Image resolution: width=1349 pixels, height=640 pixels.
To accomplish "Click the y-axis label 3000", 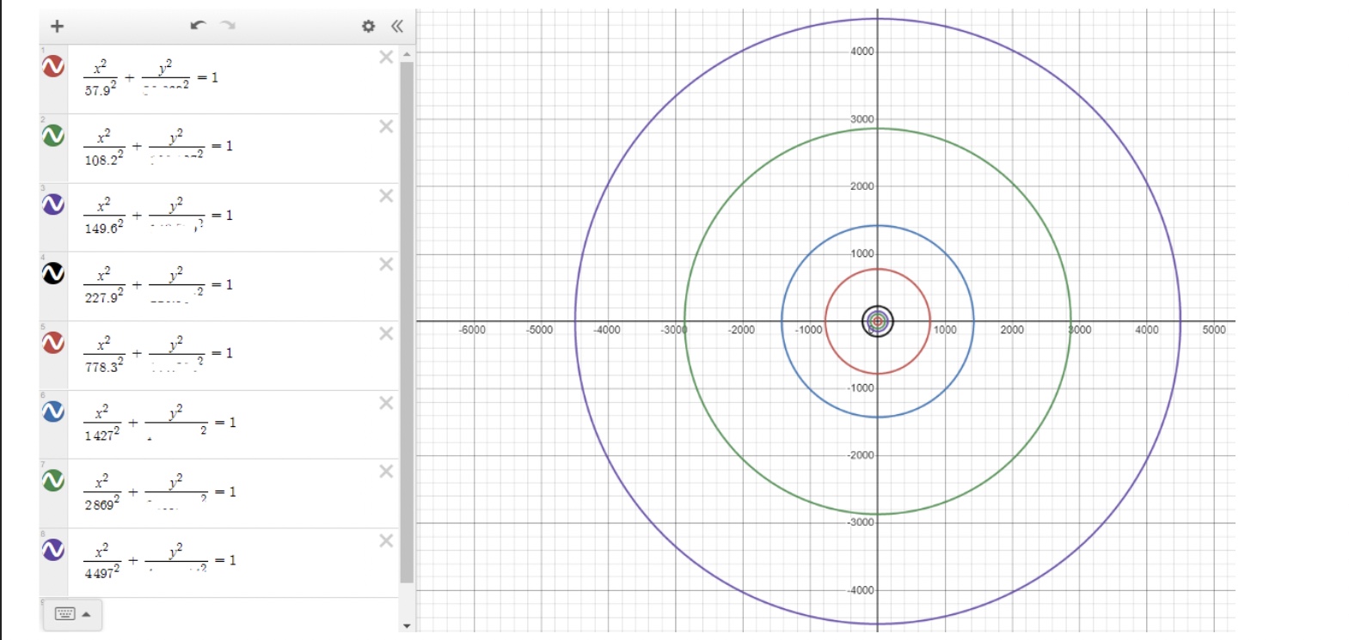I will click(862, 119).
